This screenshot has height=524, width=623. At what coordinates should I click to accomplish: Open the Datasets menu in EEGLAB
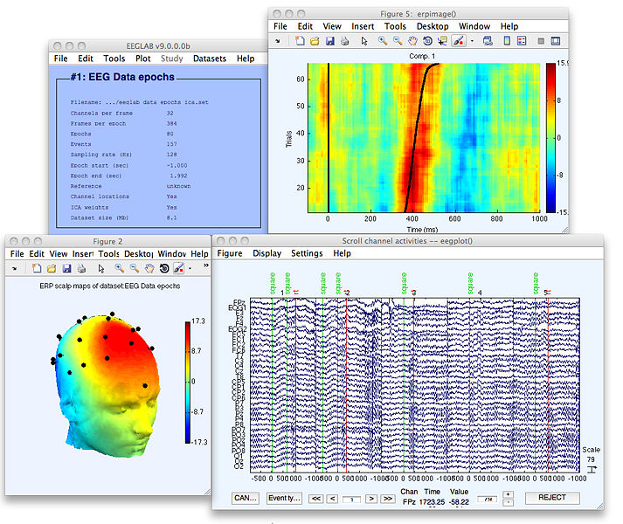[x=209, y=59]
